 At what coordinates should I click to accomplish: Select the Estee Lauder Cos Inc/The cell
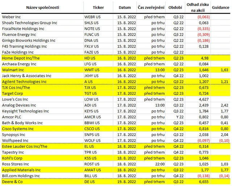click(25, 146)
